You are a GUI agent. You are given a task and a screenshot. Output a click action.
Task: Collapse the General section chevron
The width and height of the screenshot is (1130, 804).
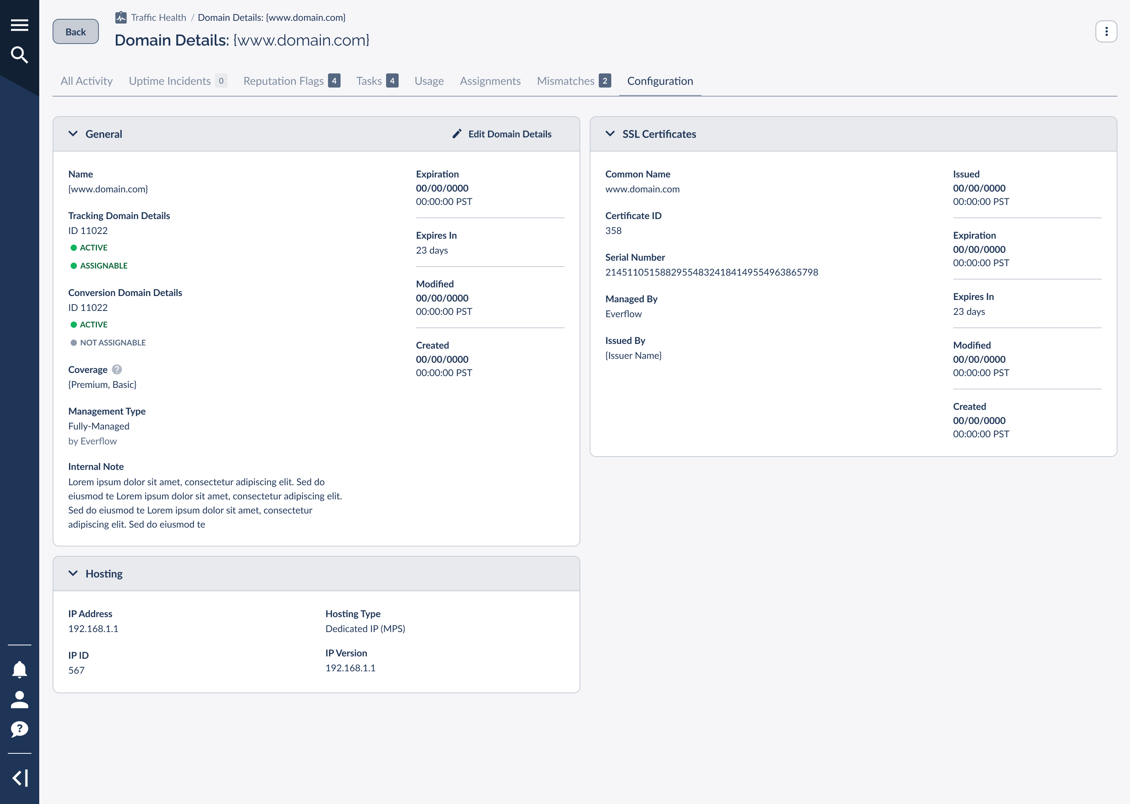pyautogui.click(x=73, y=133)
